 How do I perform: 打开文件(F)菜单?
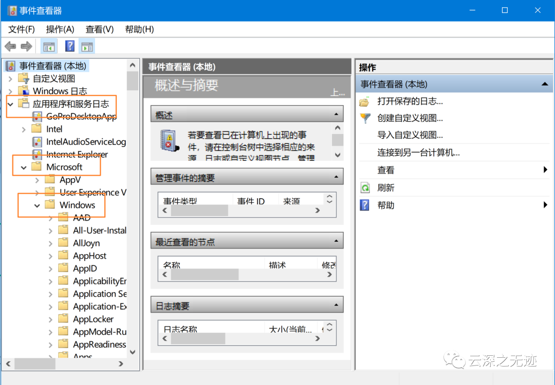click(21, 29)
